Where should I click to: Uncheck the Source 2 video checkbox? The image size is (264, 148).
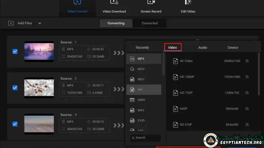point(15,87)
